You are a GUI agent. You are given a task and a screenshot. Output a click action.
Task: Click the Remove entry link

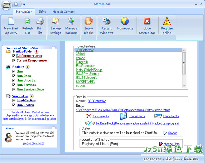point(100,116)
